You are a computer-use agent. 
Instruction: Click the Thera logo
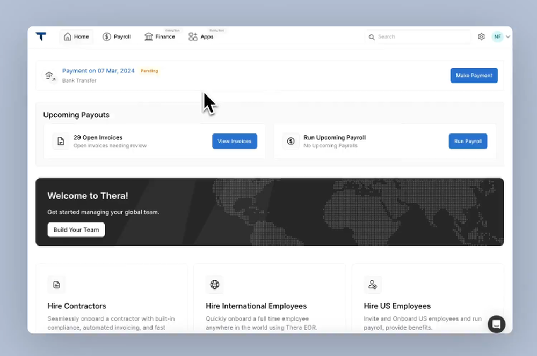(41, 36)
